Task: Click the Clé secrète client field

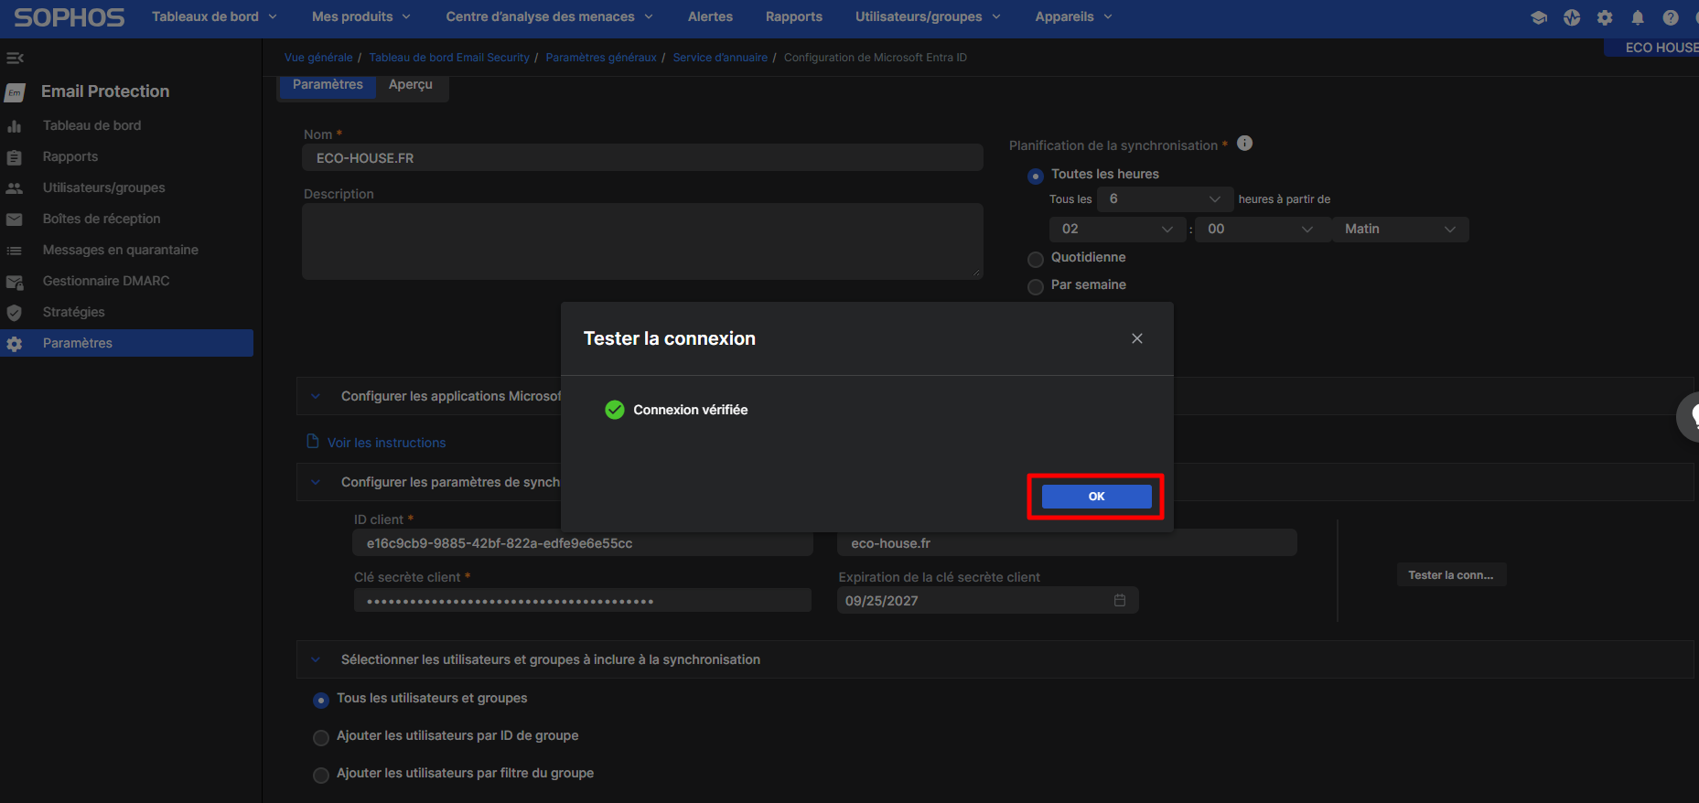Action: click(x=582, y=601)
